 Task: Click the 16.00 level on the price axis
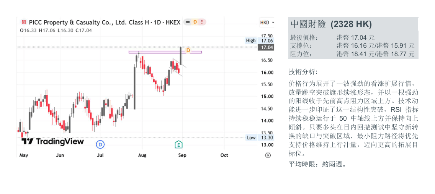[267, 73]
